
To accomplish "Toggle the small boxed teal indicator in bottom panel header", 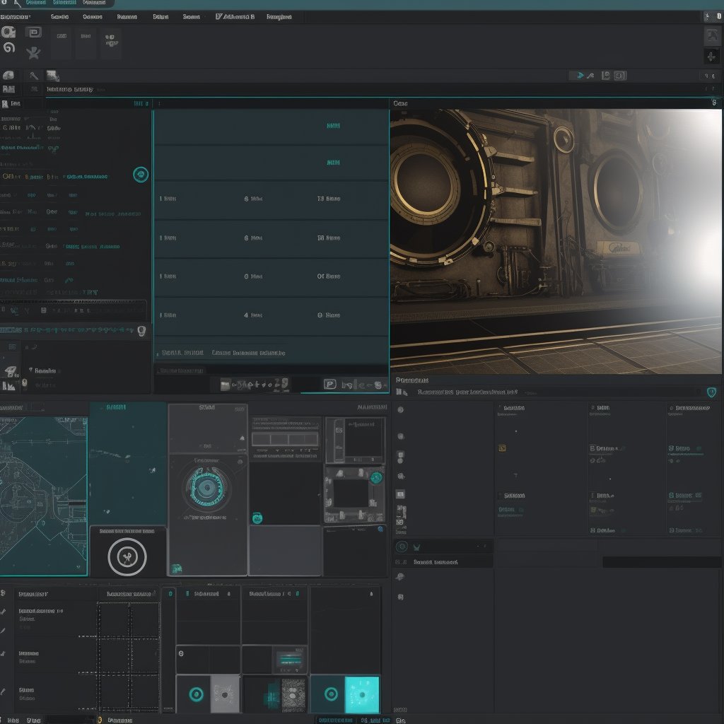I will tap(170, 594).
